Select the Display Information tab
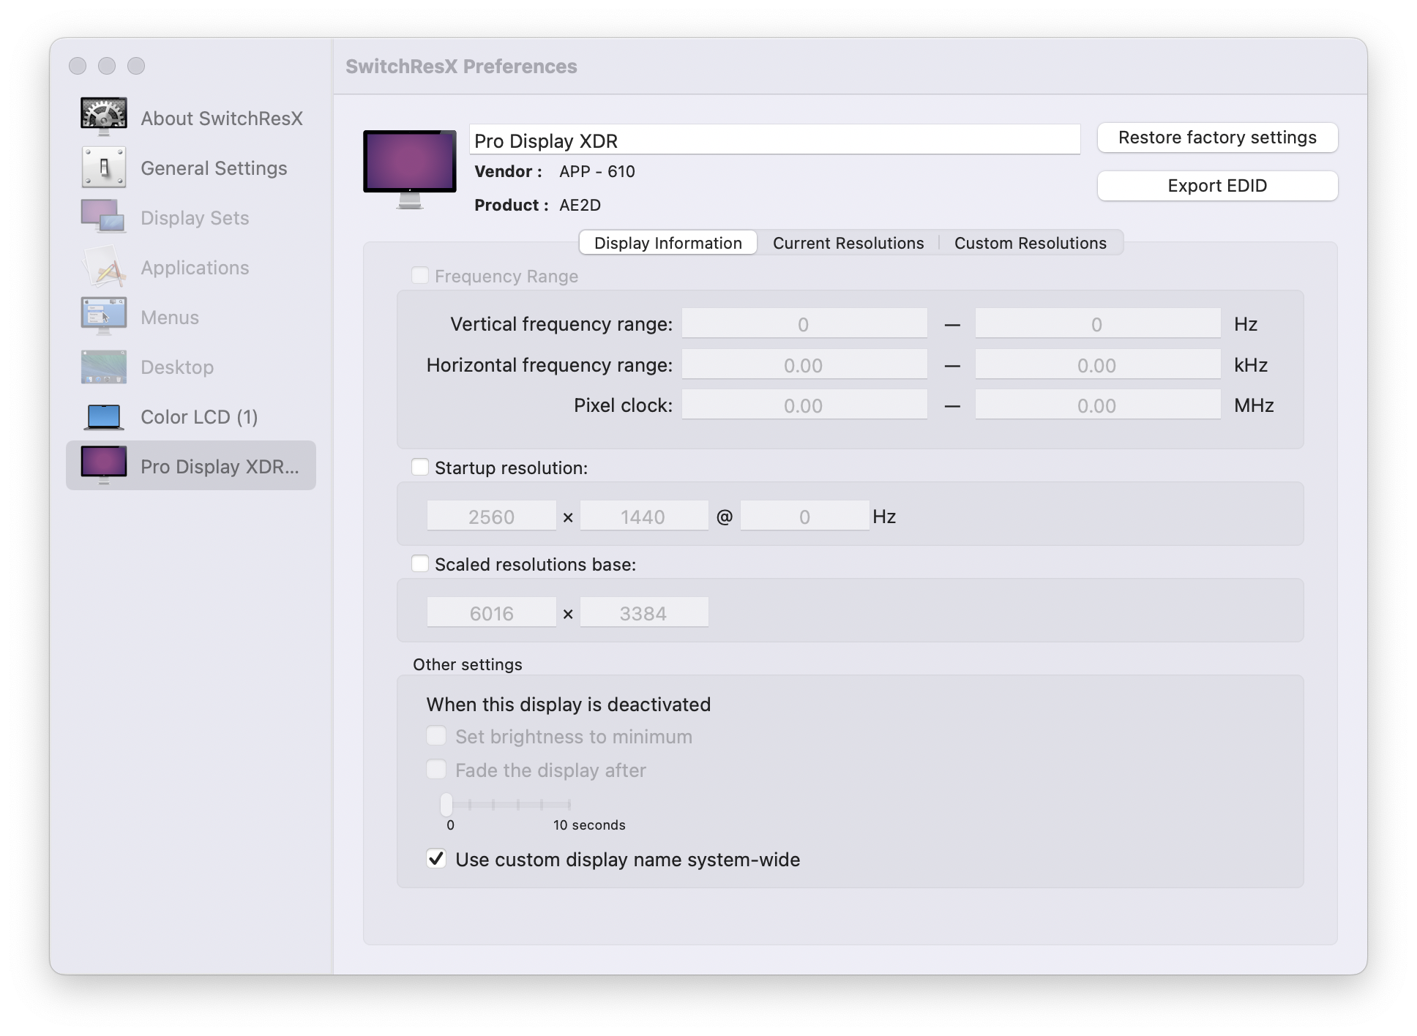This screenshot has height=1036, width=1417. (668, 243)
